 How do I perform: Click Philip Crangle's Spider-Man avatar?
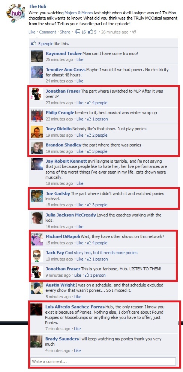(x=37, y=115)
